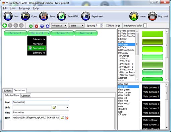Open the Language menu

click(x=25, y=8)
